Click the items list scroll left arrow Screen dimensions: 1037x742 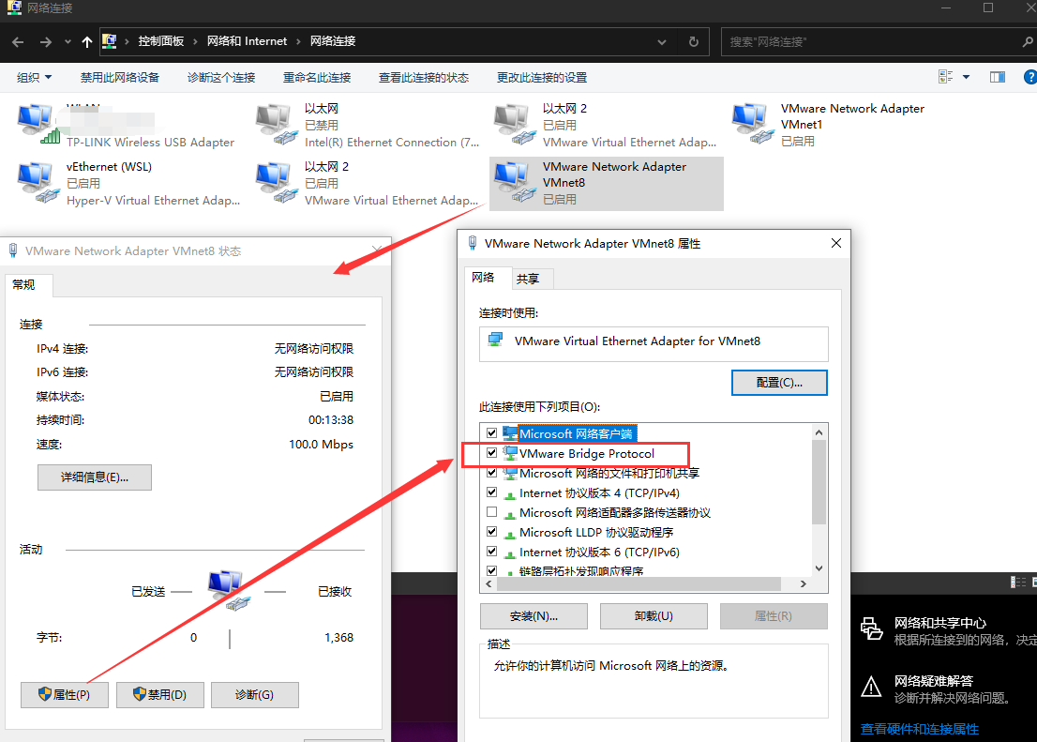pos(488,583)
